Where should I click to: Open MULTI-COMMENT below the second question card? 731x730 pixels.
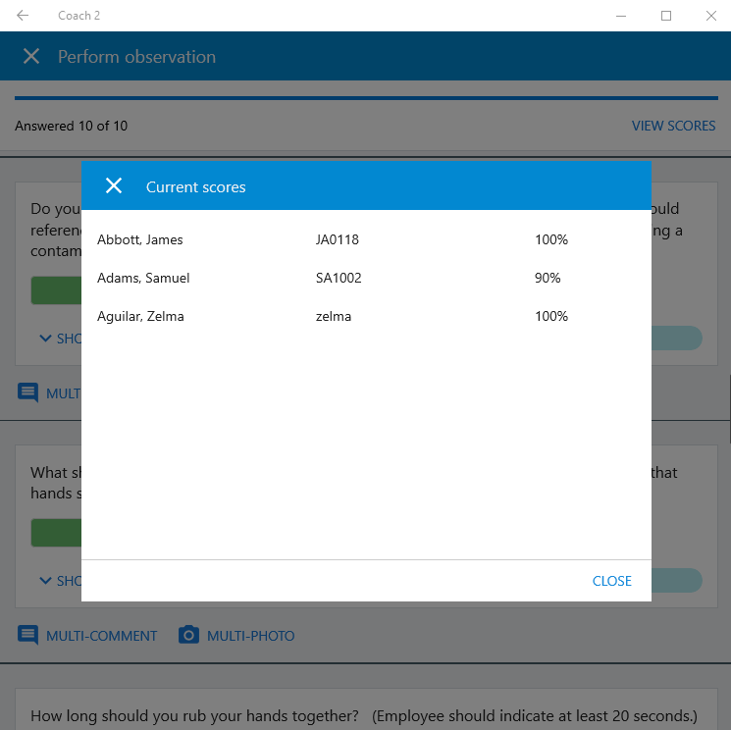pyautogui.click(x=87, y=636)
